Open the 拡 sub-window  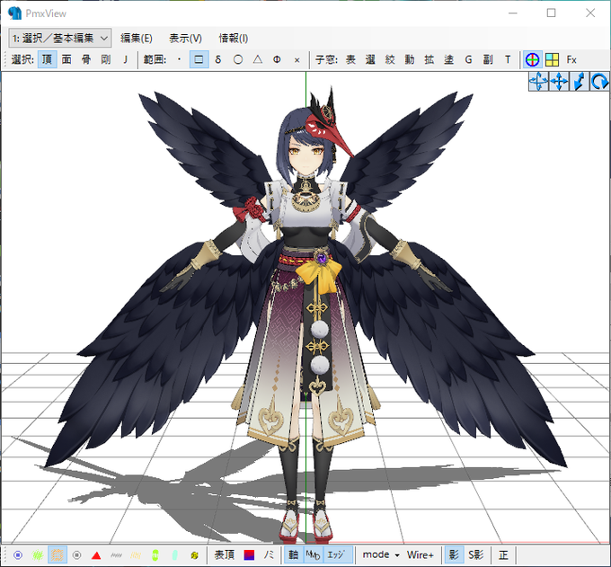click(x=429, y=59)
